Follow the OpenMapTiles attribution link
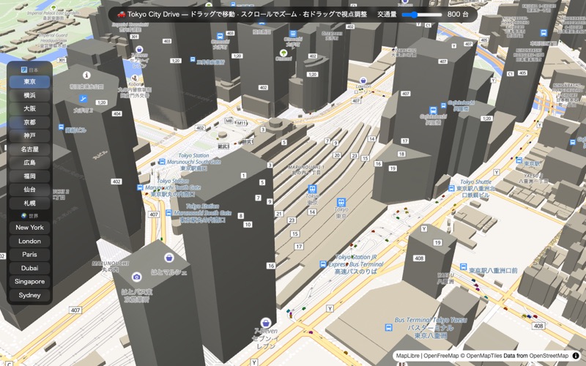The image size is (586, 366). coord(483,356)
